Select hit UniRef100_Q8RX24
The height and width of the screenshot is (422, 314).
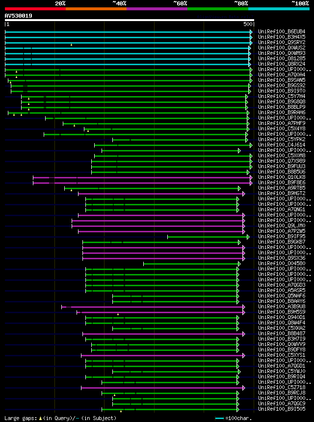coord(282,64)
